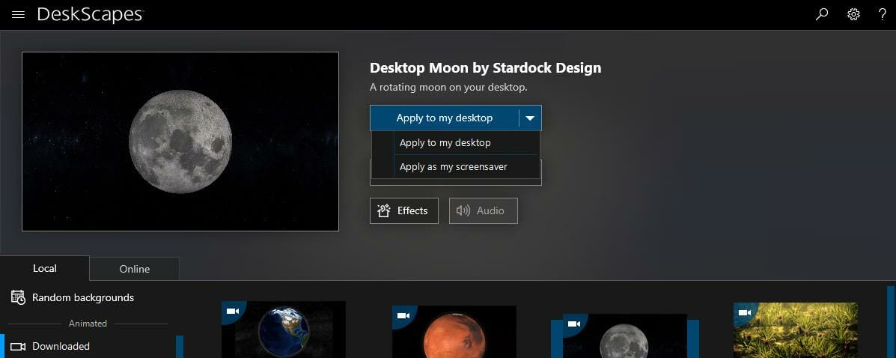896x358 pixels.
Task: Switch to the Online tab
Action: coord(134,269)
